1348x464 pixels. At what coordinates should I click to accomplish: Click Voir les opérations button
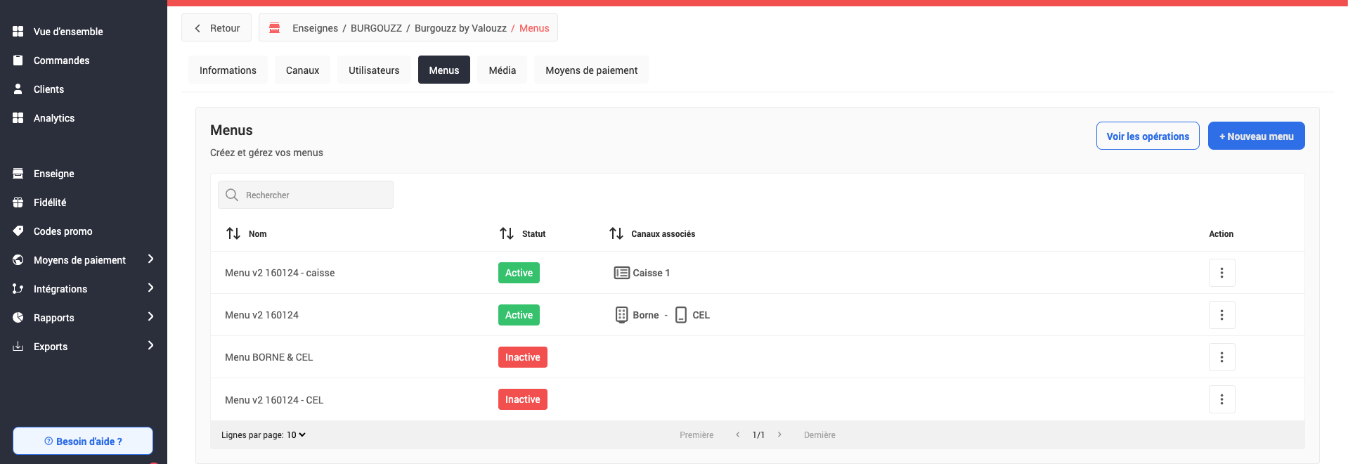(x=1148, y=136)
